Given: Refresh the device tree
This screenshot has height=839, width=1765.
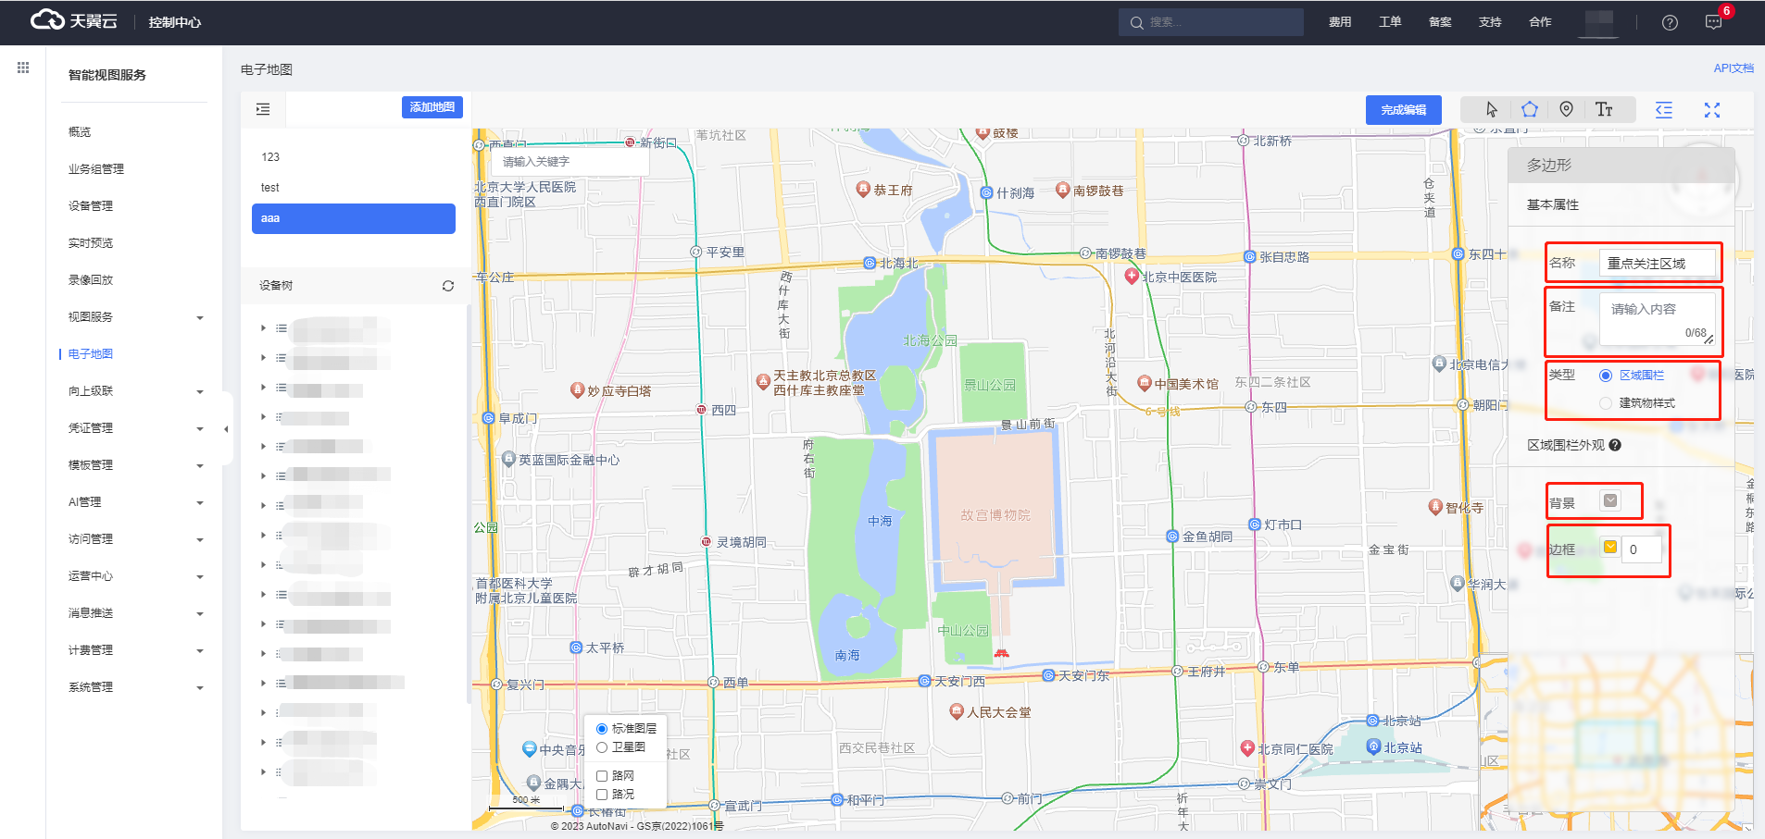Looking at the screenshot, I should tap(448, 286).
